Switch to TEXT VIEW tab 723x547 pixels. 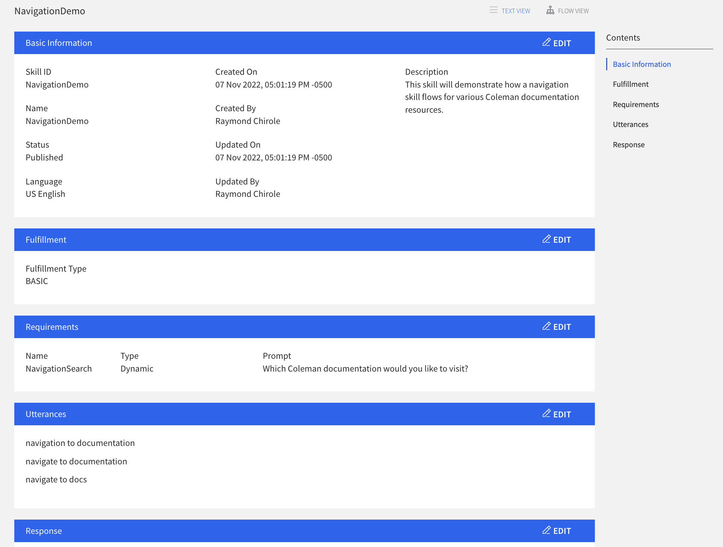tap(516, 11)
